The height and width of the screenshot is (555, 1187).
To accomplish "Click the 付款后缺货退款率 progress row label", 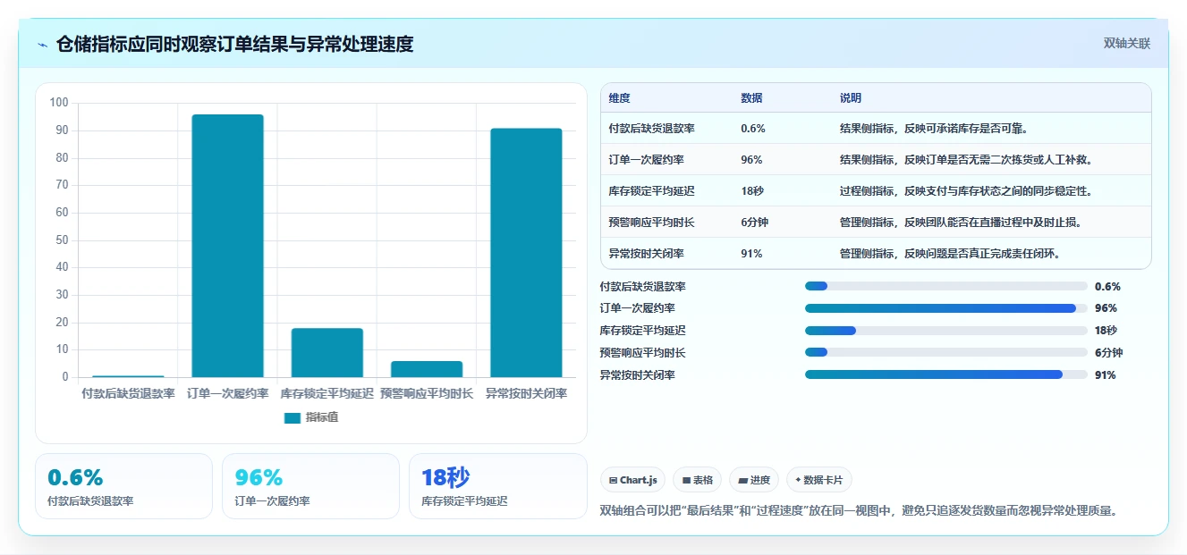I will tap(642, 287).
